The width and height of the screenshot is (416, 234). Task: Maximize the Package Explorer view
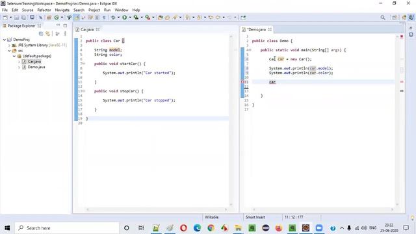[x=65, y=25]
